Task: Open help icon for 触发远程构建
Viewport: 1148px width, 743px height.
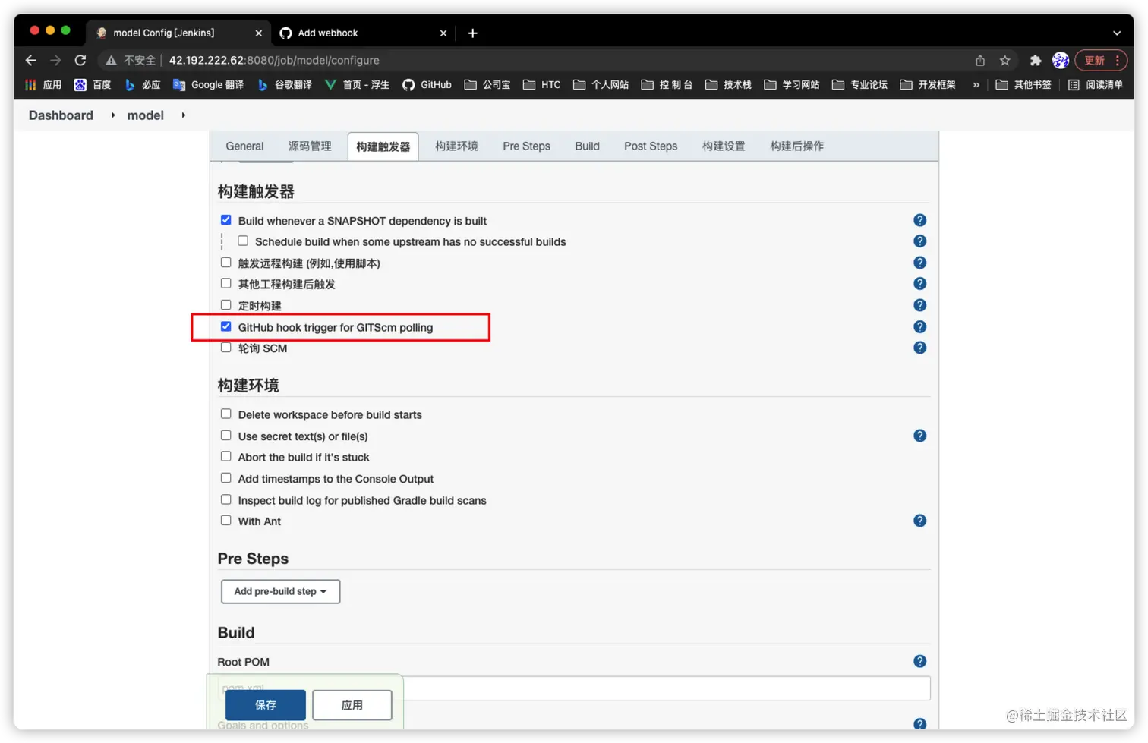Action: click(919, 263)
